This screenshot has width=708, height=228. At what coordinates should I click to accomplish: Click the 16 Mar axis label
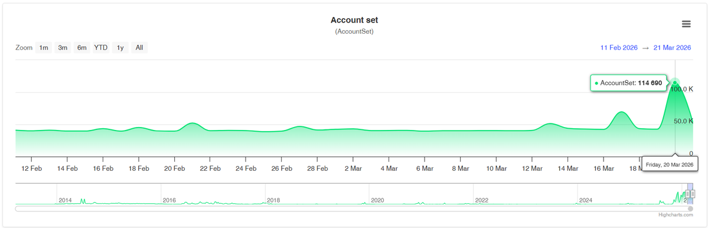[603, 168]
